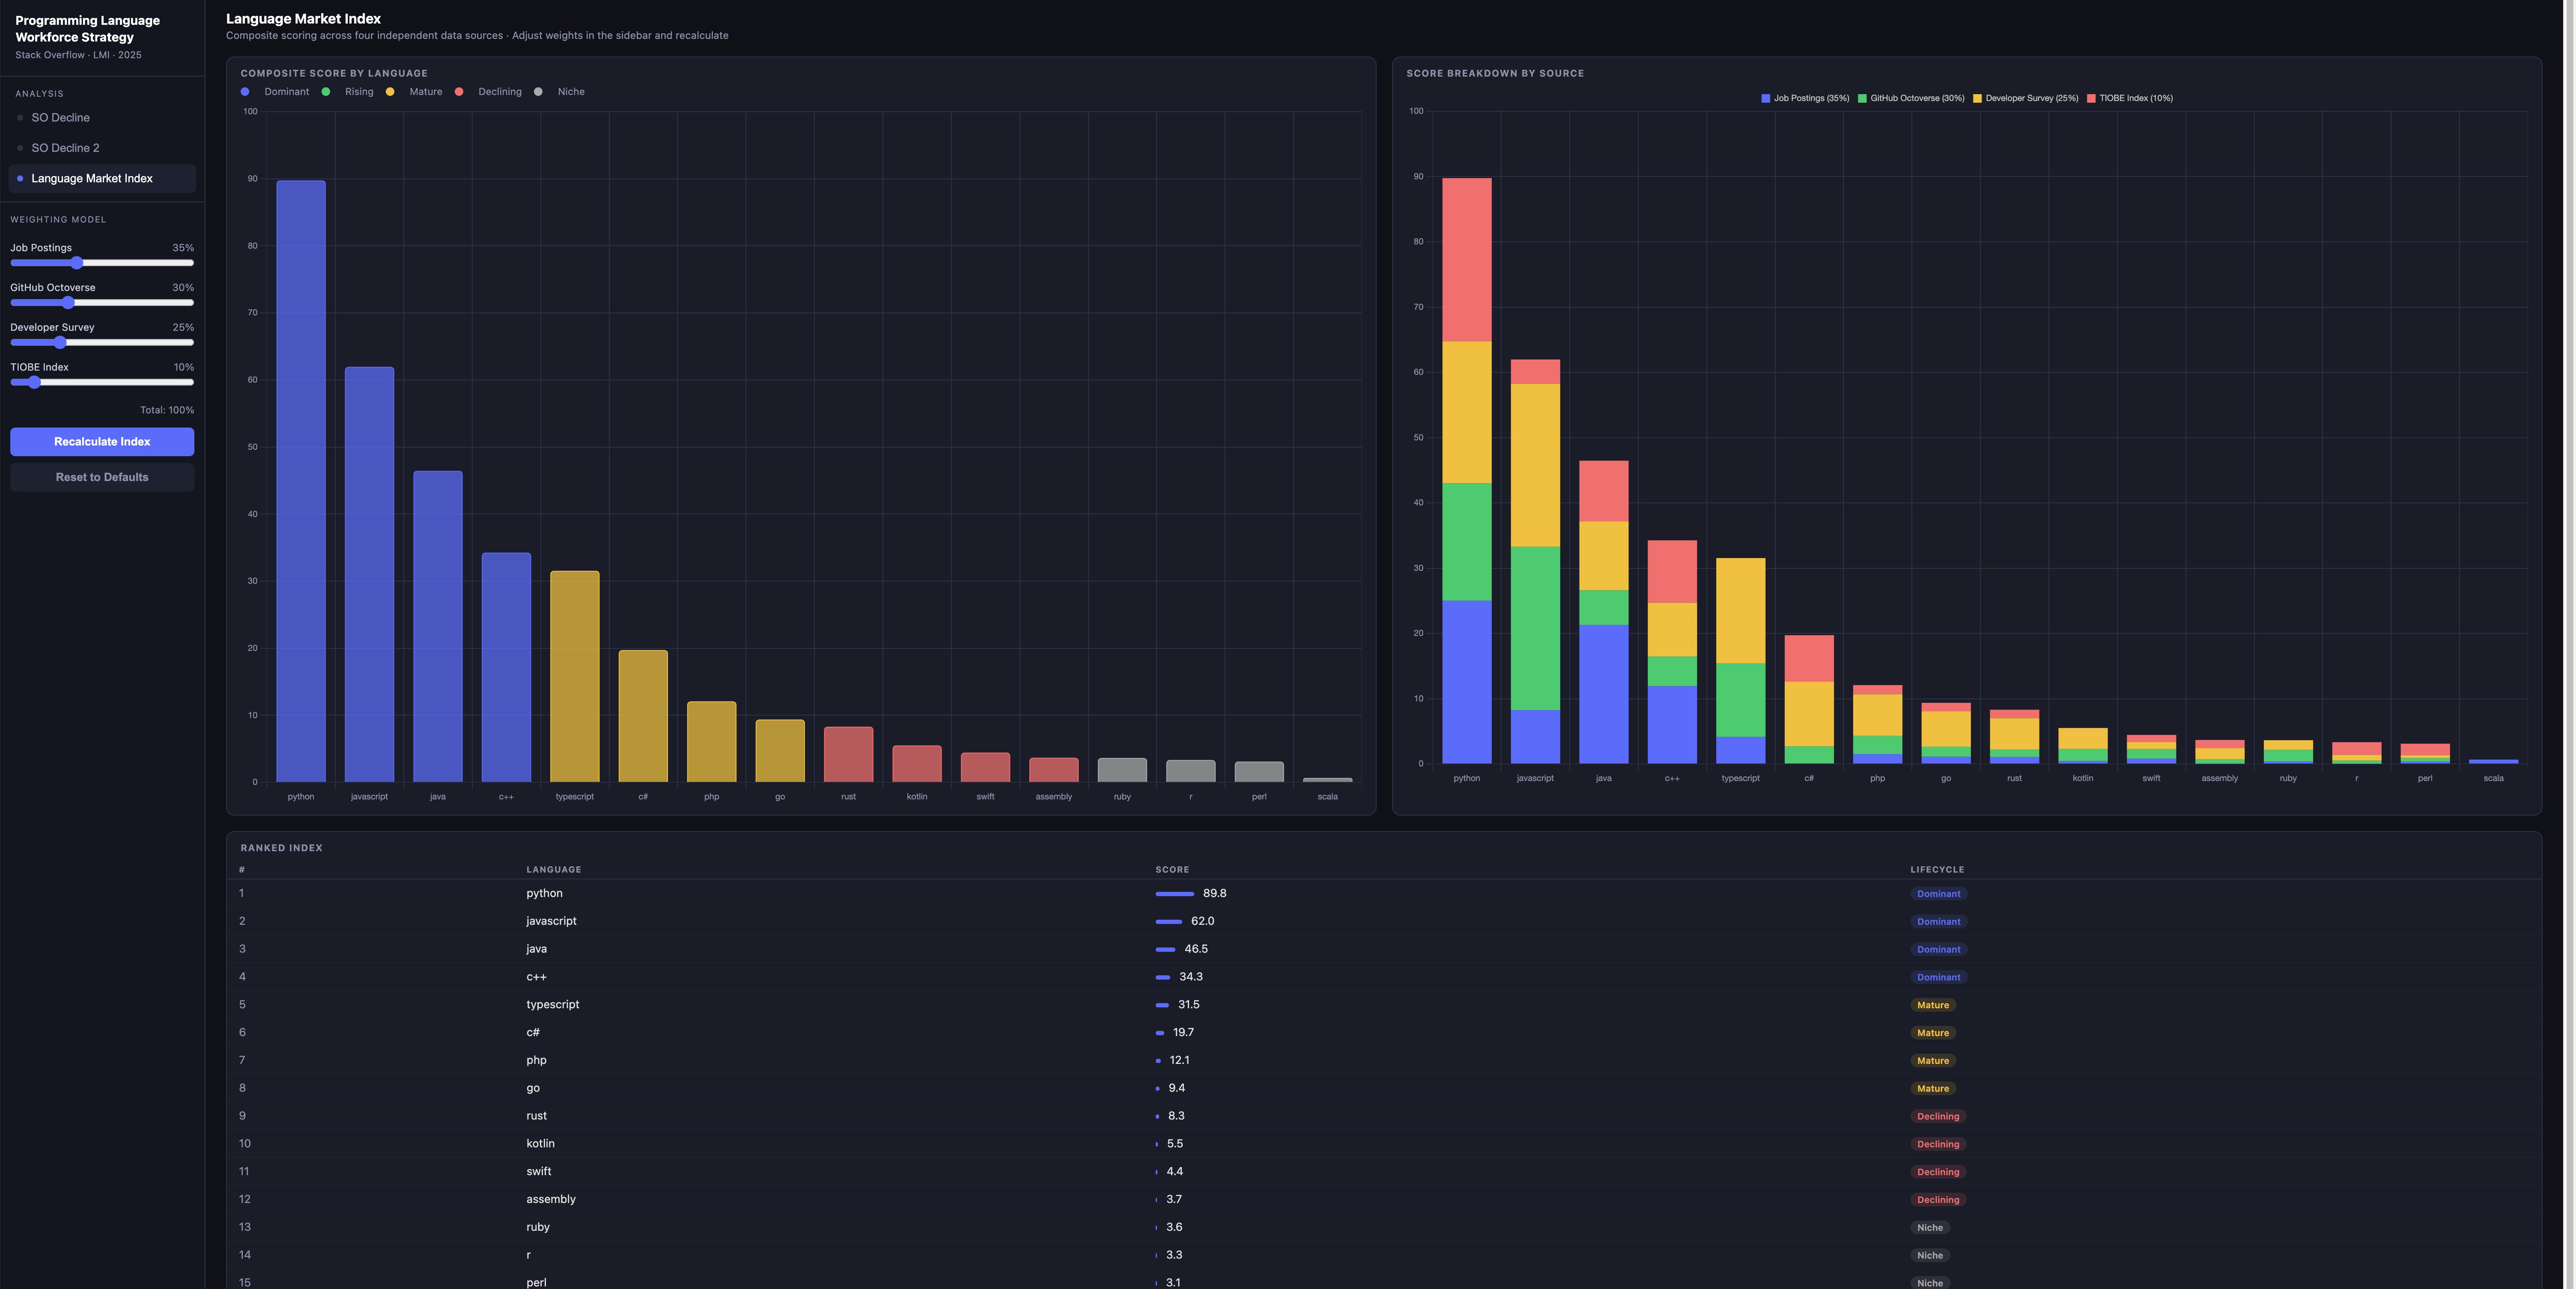Screen dimensions: 2576x1289
Task: Click go row in ranked index
Action: [1384, 1088]
